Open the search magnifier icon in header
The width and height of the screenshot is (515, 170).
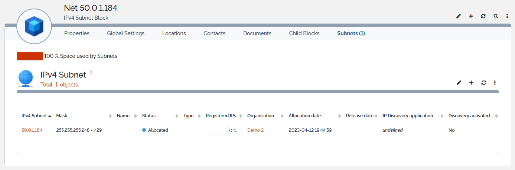[x=496, y=16]
